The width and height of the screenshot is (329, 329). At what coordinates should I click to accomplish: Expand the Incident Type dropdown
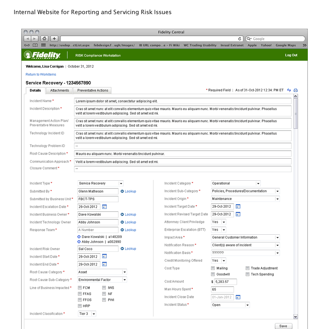point(121,183)
